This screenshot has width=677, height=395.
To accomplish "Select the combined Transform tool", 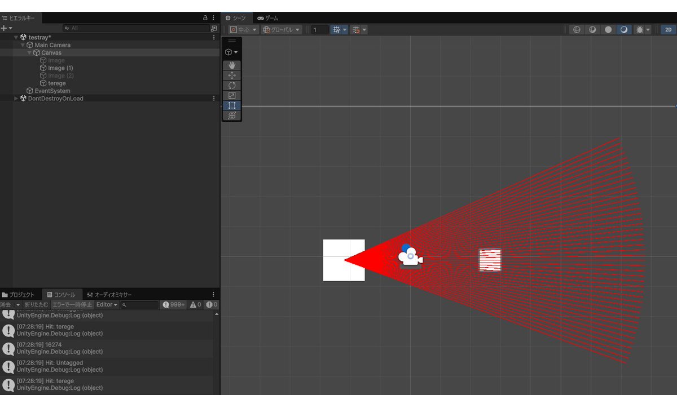I will 231,115.
